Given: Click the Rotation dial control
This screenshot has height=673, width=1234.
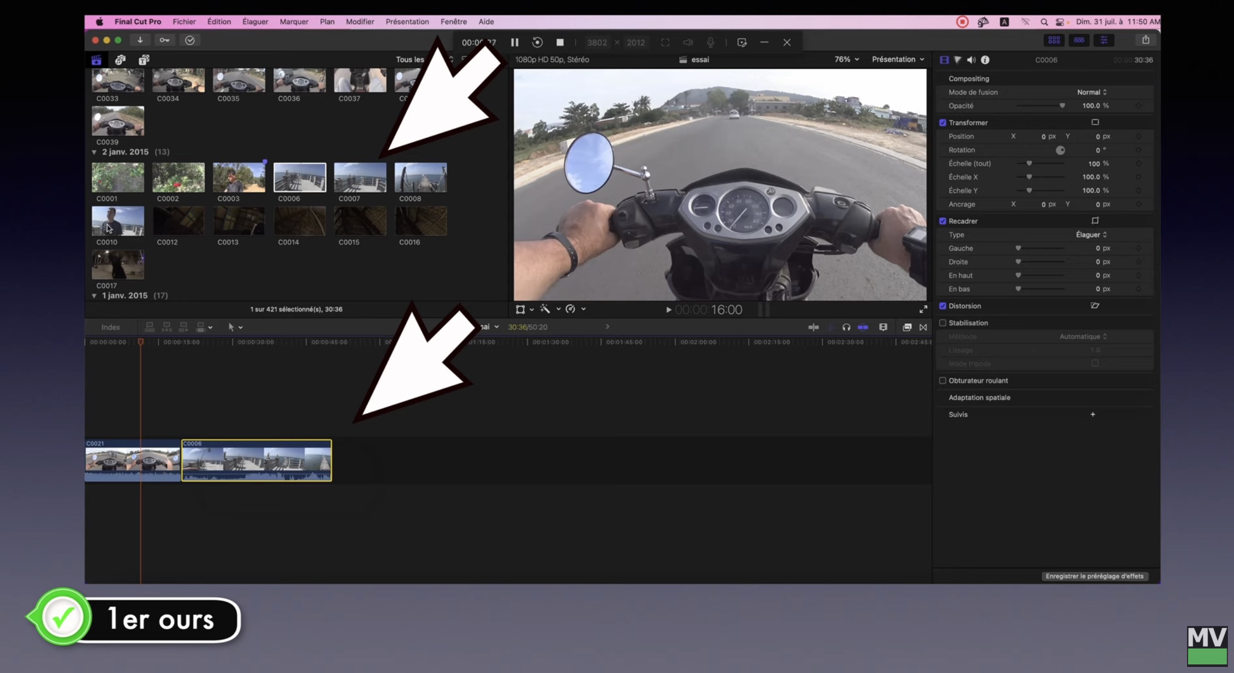Looking at the screenshot, I should tap(1060, 150).
